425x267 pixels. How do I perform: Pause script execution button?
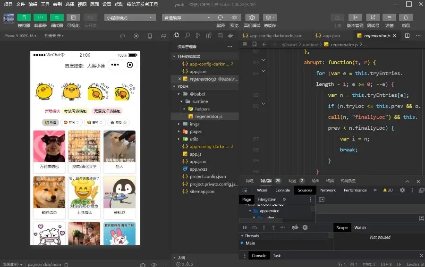[x=245, y=227]
